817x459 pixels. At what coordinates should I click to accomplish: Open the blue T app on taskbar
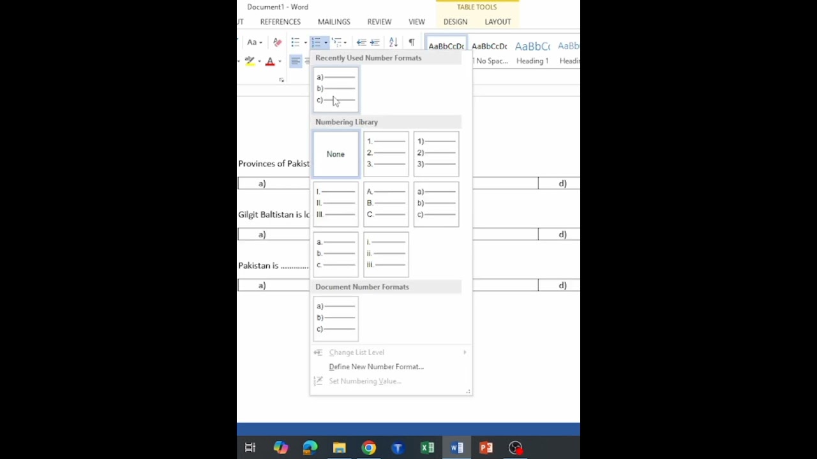398,448
